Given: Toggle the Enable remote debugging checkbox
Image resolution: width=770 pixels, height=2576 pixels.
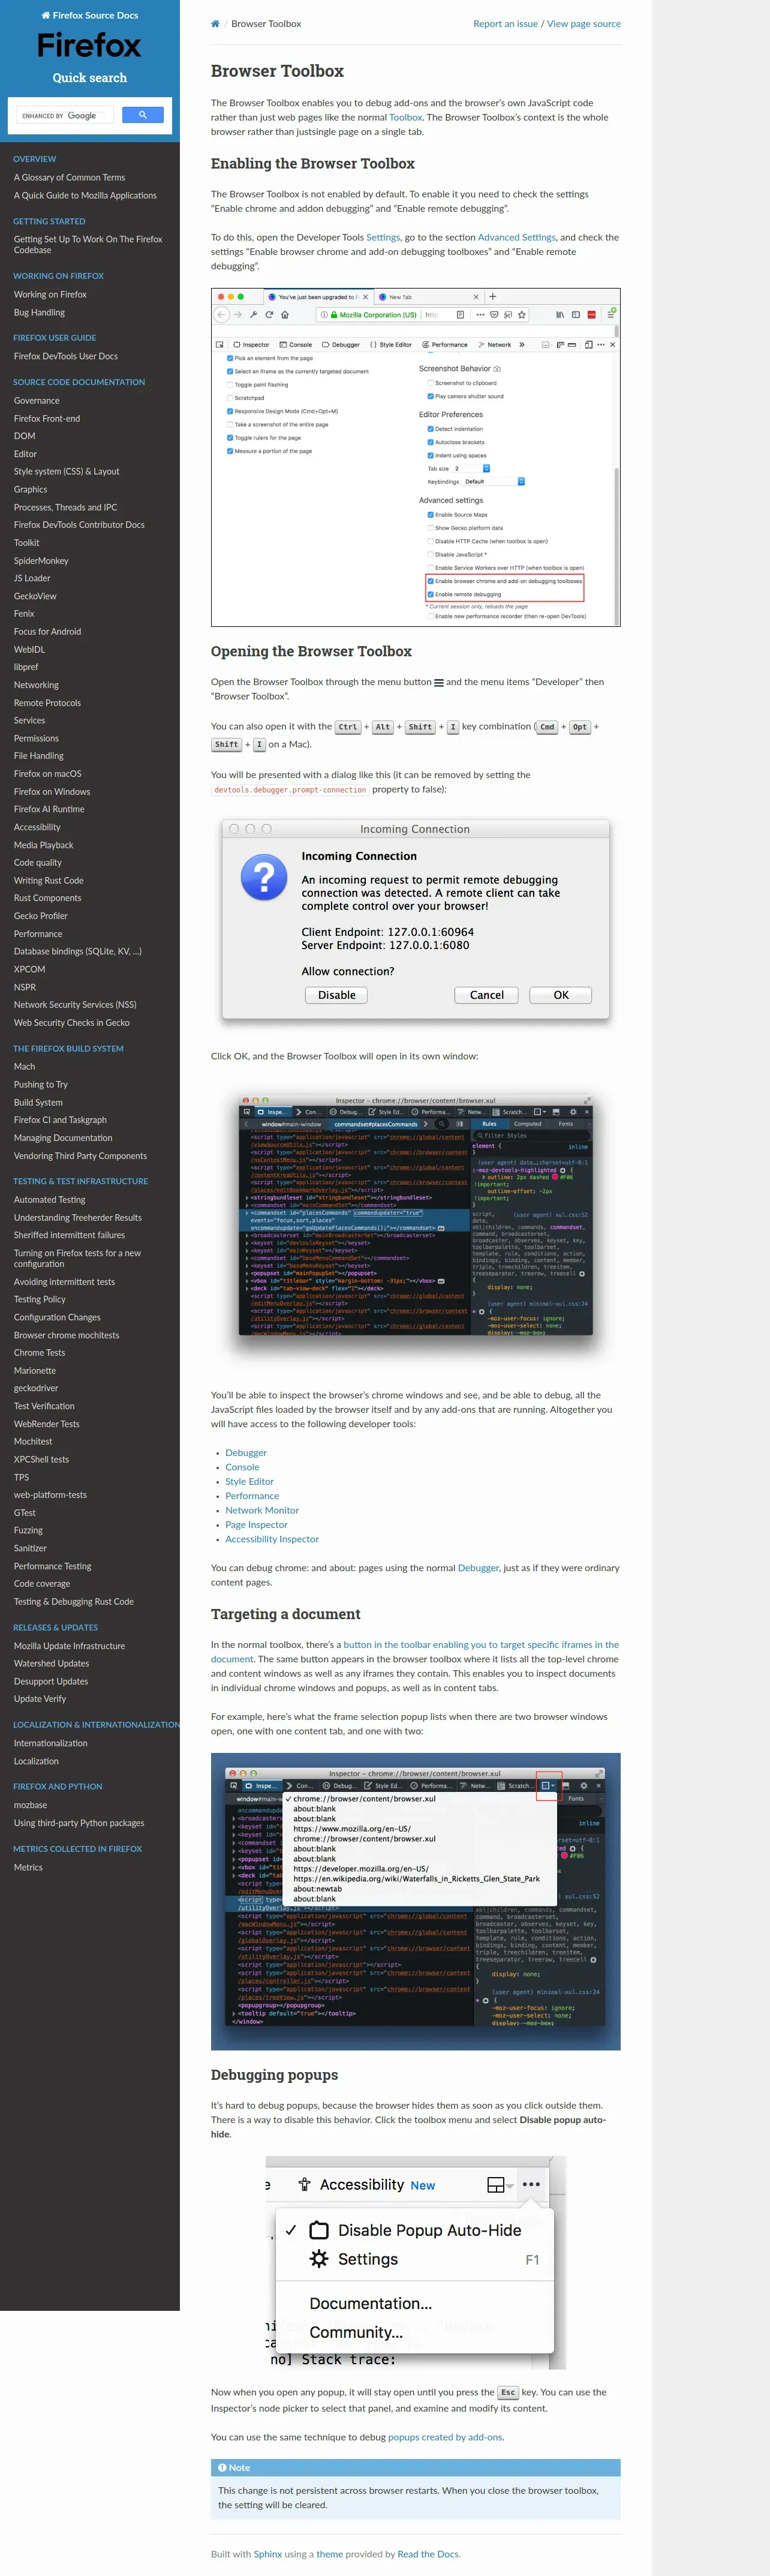Looking at the screenshot, I should (x=431, y=594).
